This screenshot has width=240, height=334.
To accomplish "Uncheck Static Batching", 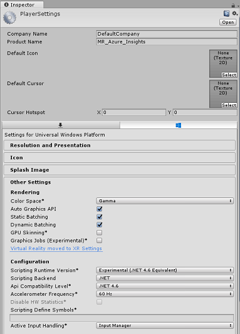I will click(100, 217).
